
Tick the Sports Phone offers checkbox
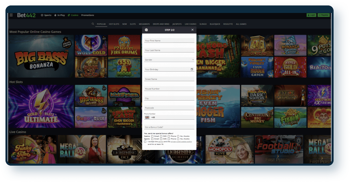(x=169, y=139)
